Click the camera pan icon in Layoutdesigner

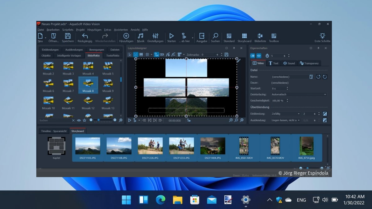[x=162, y=55]
